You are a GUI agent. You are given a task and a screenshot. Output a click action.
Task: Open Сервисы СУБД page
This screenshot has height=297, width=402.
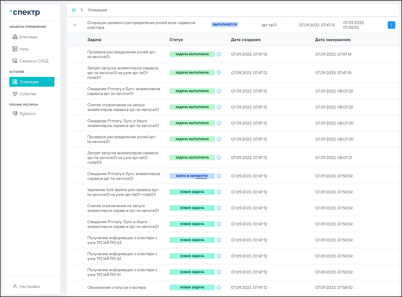tap(34, 61)
